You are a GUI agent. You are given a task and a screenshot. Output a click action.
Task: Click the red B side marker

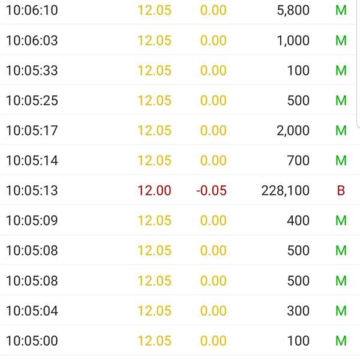[341, 191]
